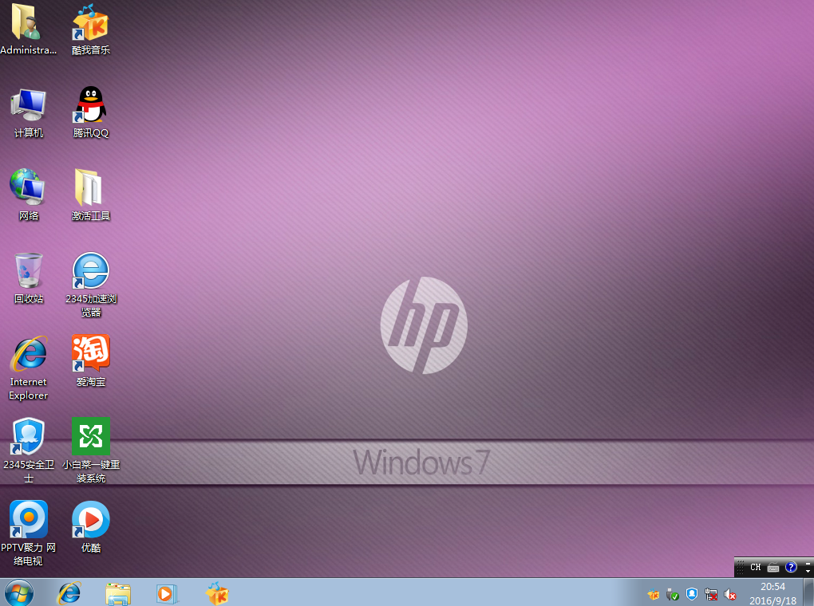The image size is (814, 606).
Task: Select the 酷我音乐 desktop shortcut
Action: coord(91,29)
